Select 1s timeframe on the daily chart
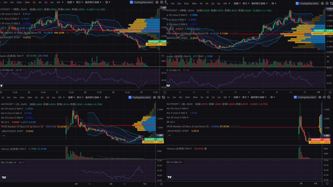The height and width of the screenshot is (187, 333). point(3,97)
